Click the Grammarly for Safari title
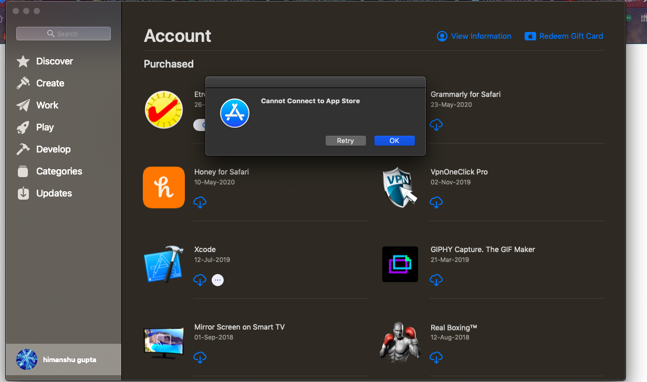647x382 pixels. [x=466, y=94]
